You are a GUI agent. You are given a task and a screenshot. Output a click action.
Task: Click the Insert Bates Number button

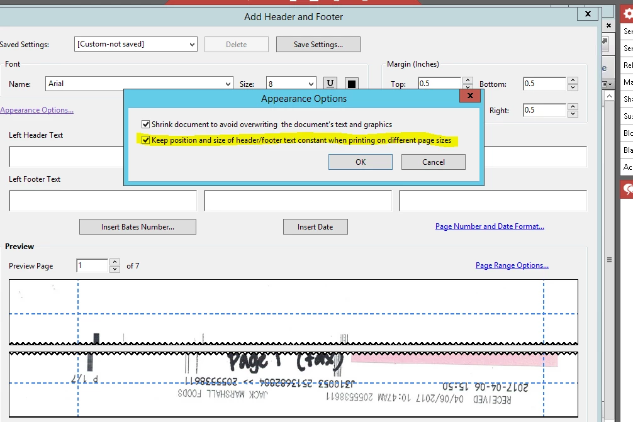pos(138,227)
